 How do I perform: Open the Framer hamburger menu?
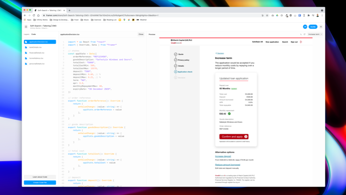click(26, 27)
